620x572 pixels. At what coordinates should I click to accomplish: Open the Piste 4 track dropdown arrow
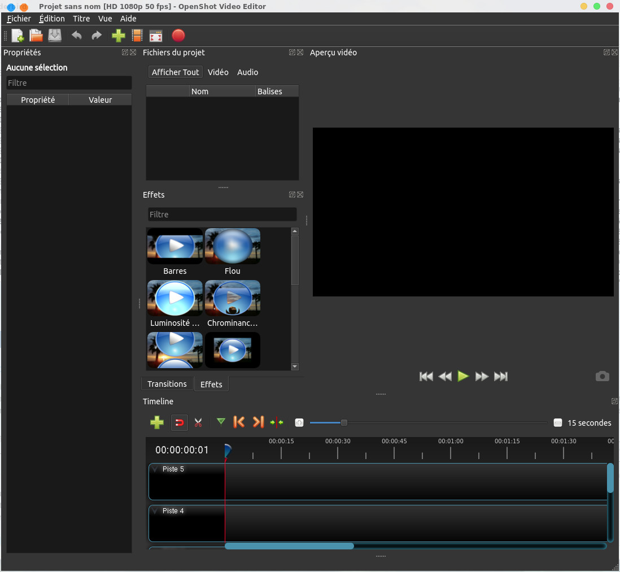[155, 511]
